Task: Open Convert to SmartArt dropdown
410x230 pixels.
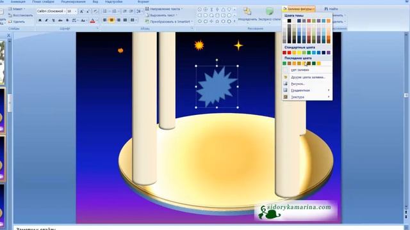Action: [169, 22]
